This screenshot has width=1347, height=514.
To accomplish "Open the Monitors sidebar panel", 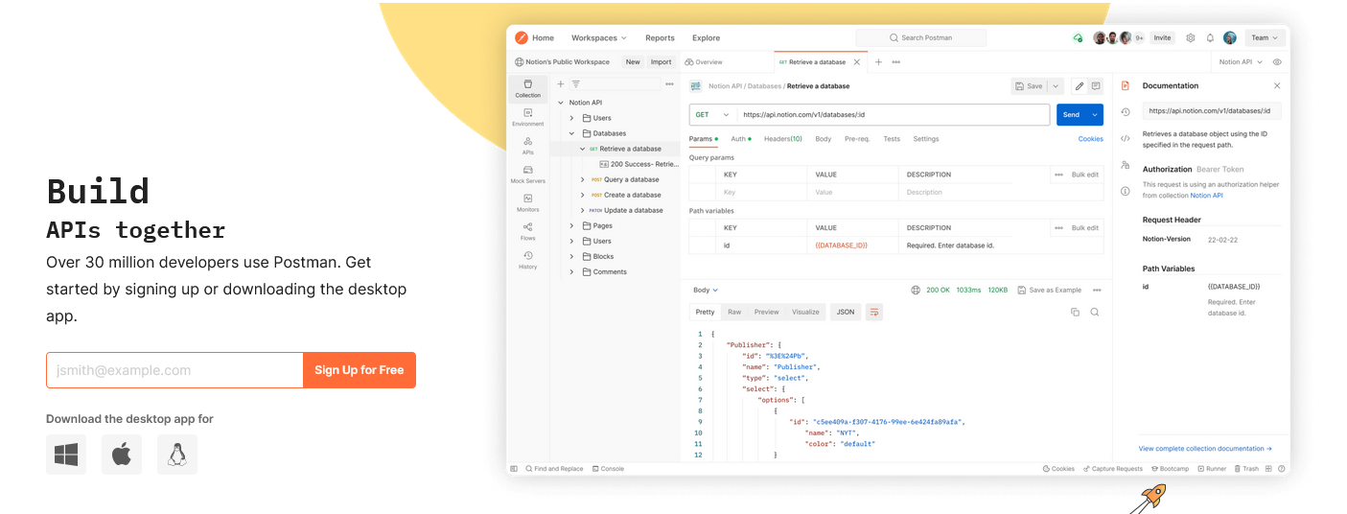I will (x=527, y=202).
